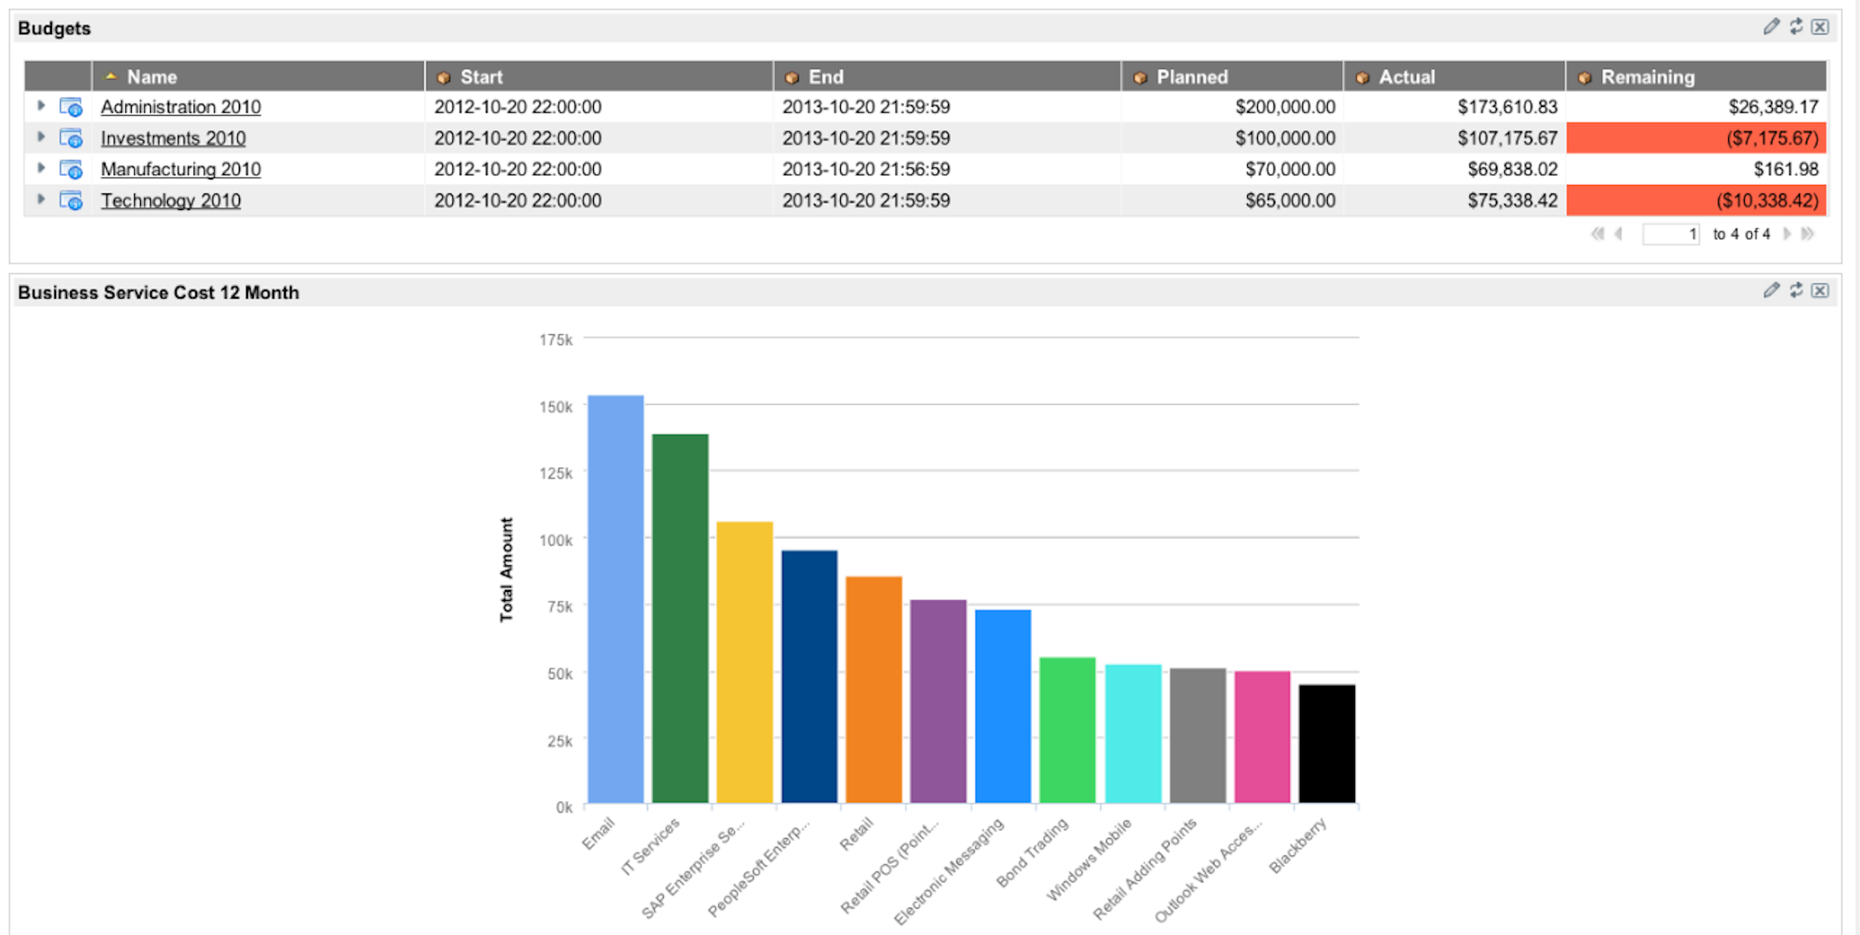Open the Manufacturing 2010 budget link
This screenshot has width=1860, height=935.
(x=180, y=169)
